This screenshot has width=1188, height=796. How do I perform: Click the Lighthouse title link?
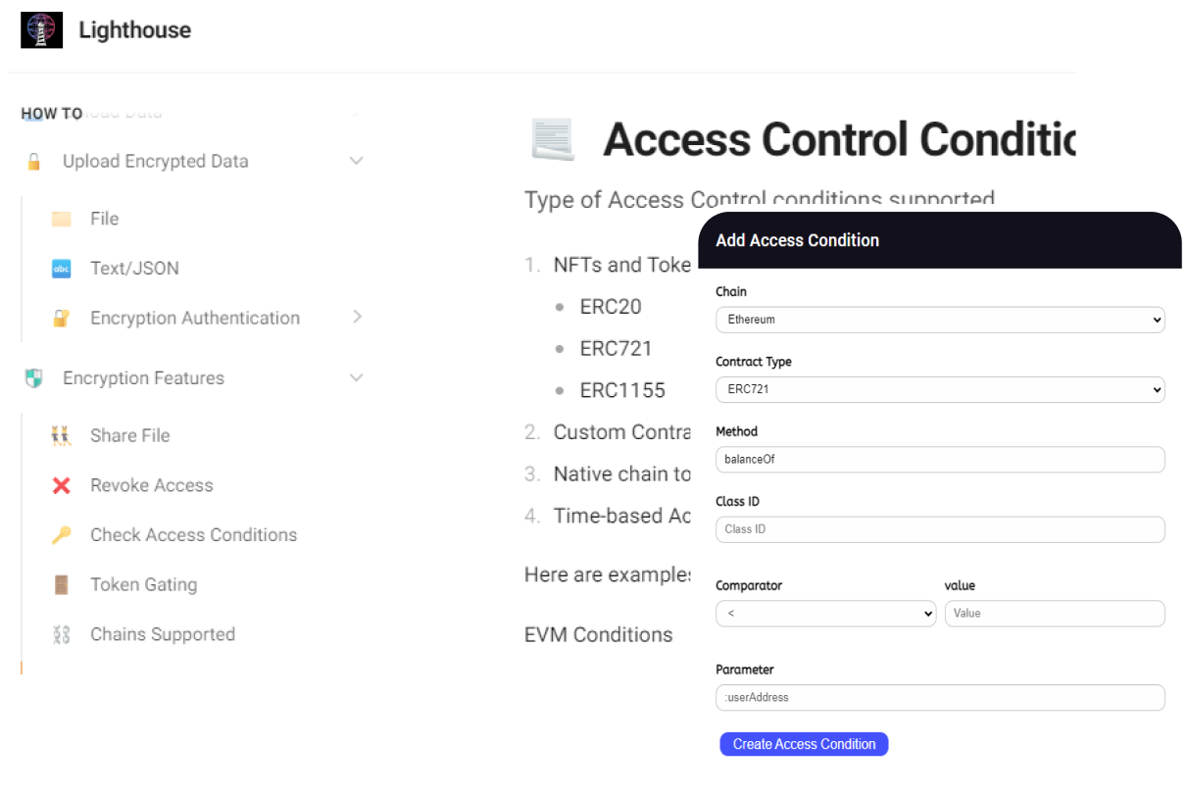tap(135, 30)
